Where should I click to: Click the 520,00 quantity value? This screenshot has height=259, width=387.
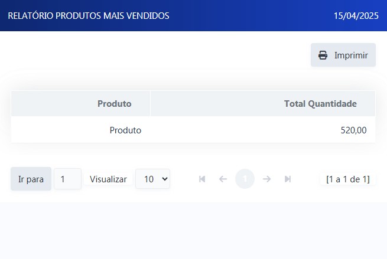tap(353, 130)
